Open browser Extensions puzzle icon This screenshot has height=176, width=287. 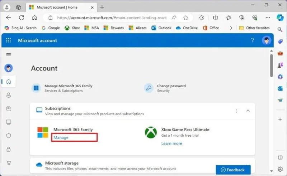click(x=201, y=18)
